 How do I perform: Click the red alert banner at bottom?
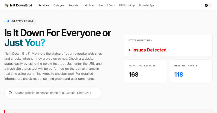pos(108,111)
